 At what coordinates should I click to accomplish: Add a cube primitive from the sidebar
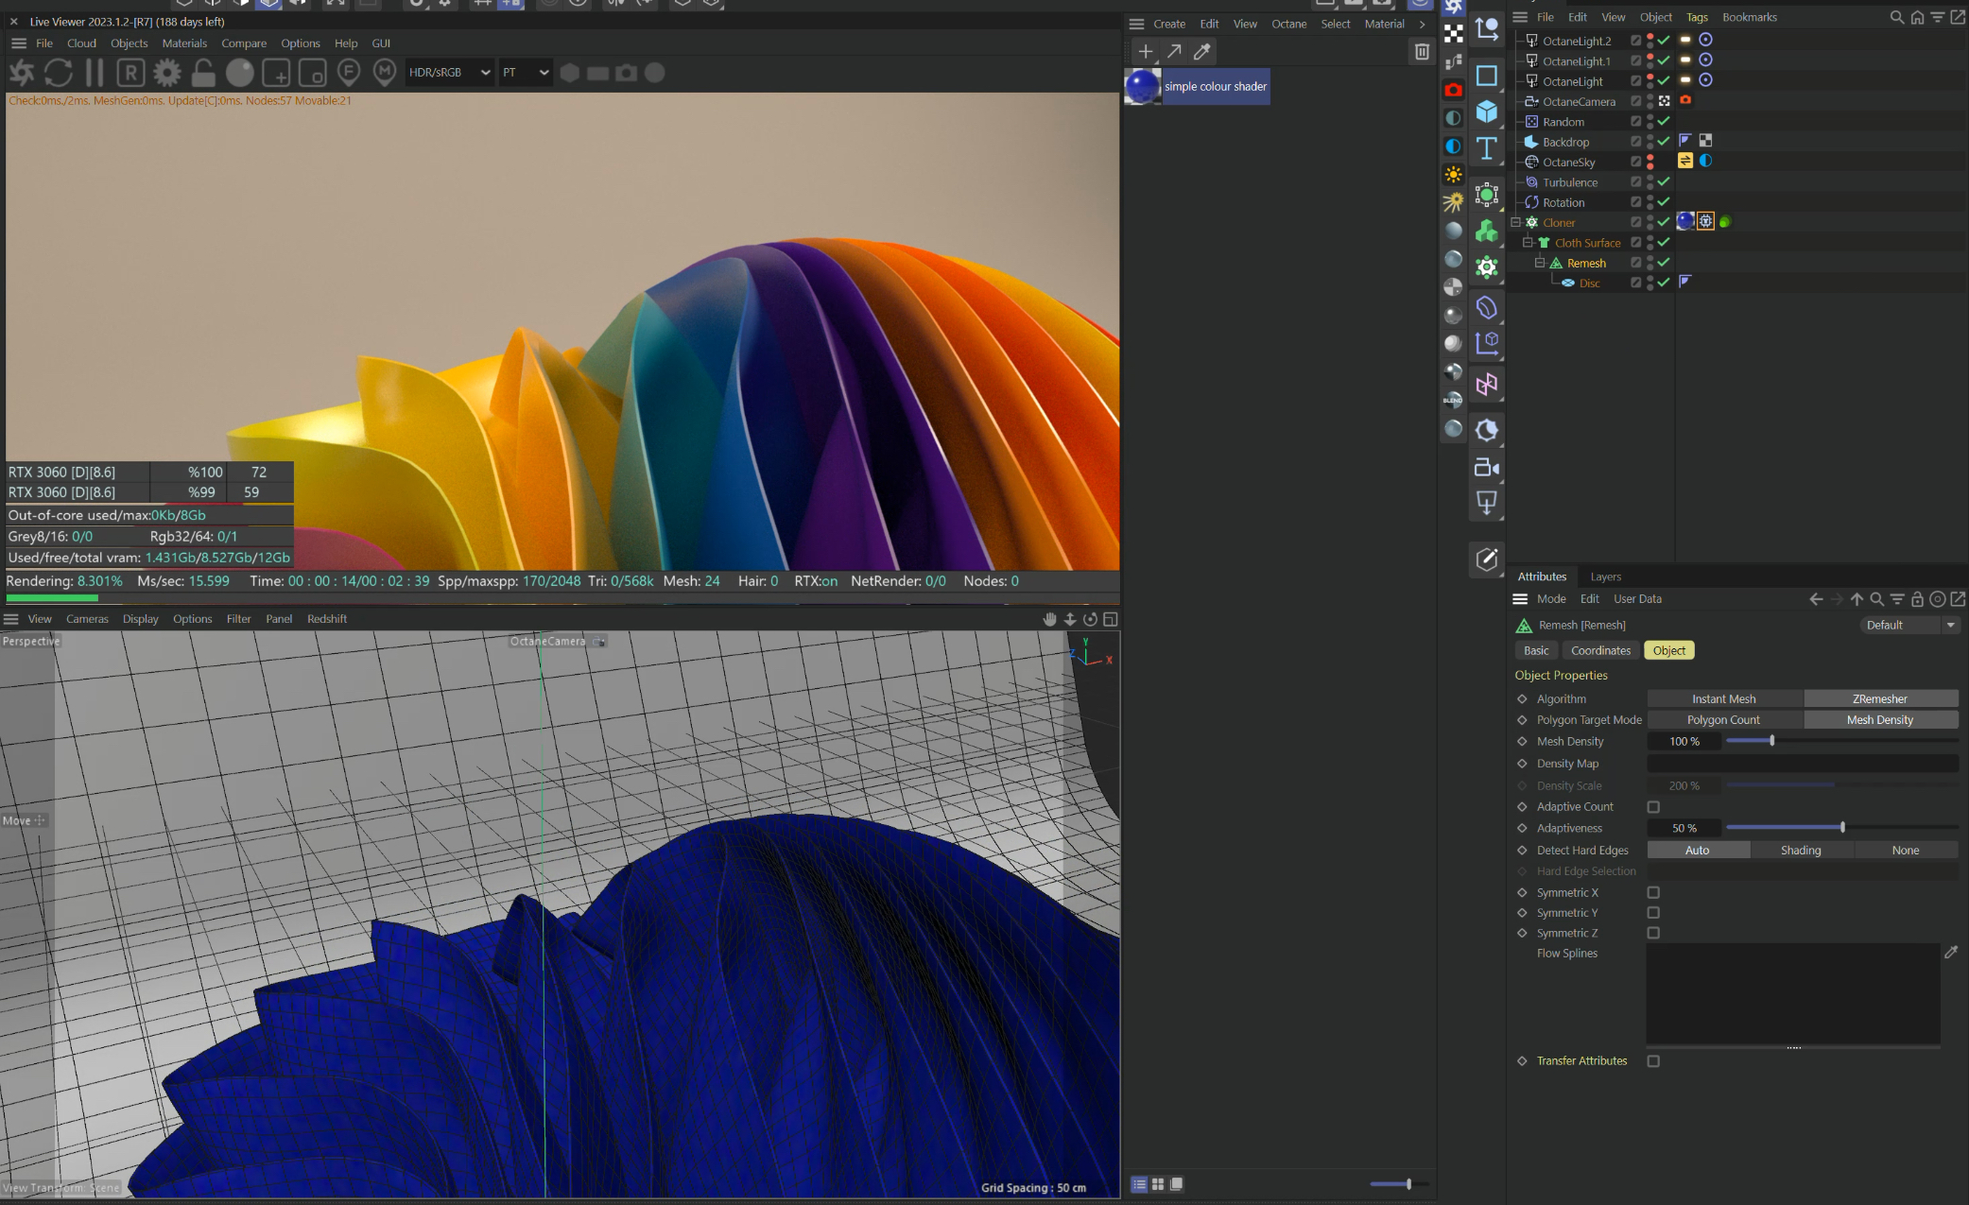[x=1487, y=111]
